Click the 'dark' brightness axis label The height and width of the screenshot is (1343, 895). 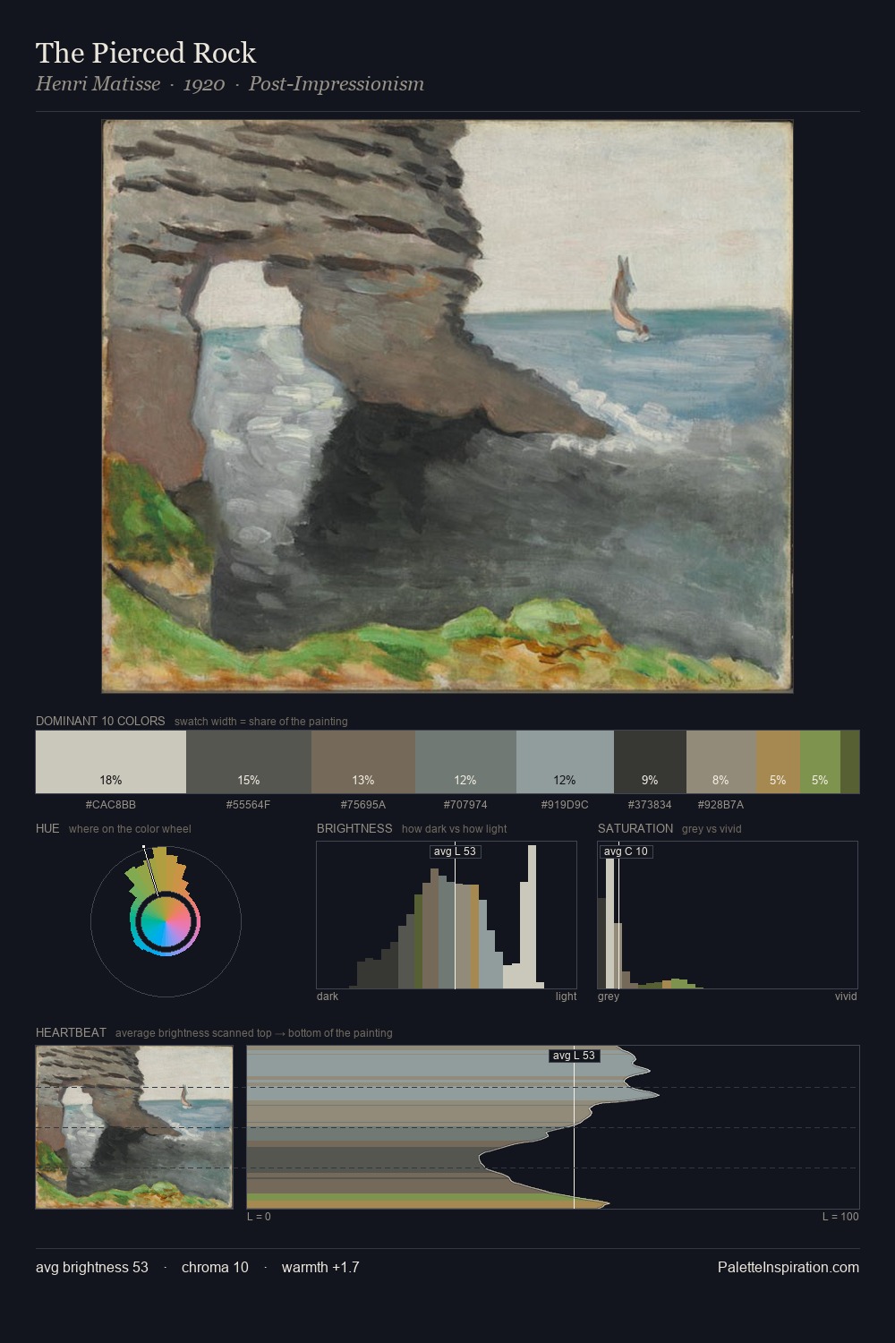point(328,997)
